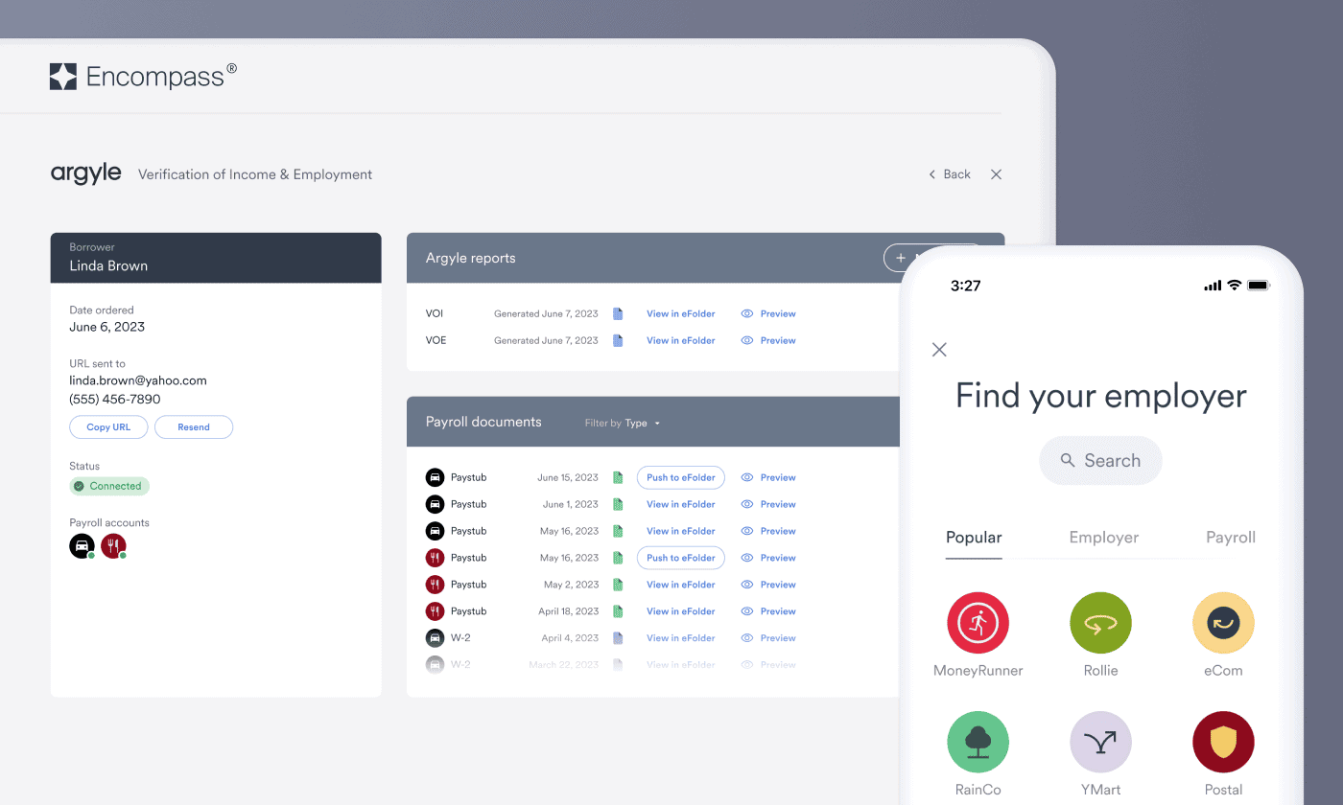The height and width of the screenshot is (805, 1343).
Task: Preview the June 1 paystub
Action: pyautogui.click(x=768, y=504)
